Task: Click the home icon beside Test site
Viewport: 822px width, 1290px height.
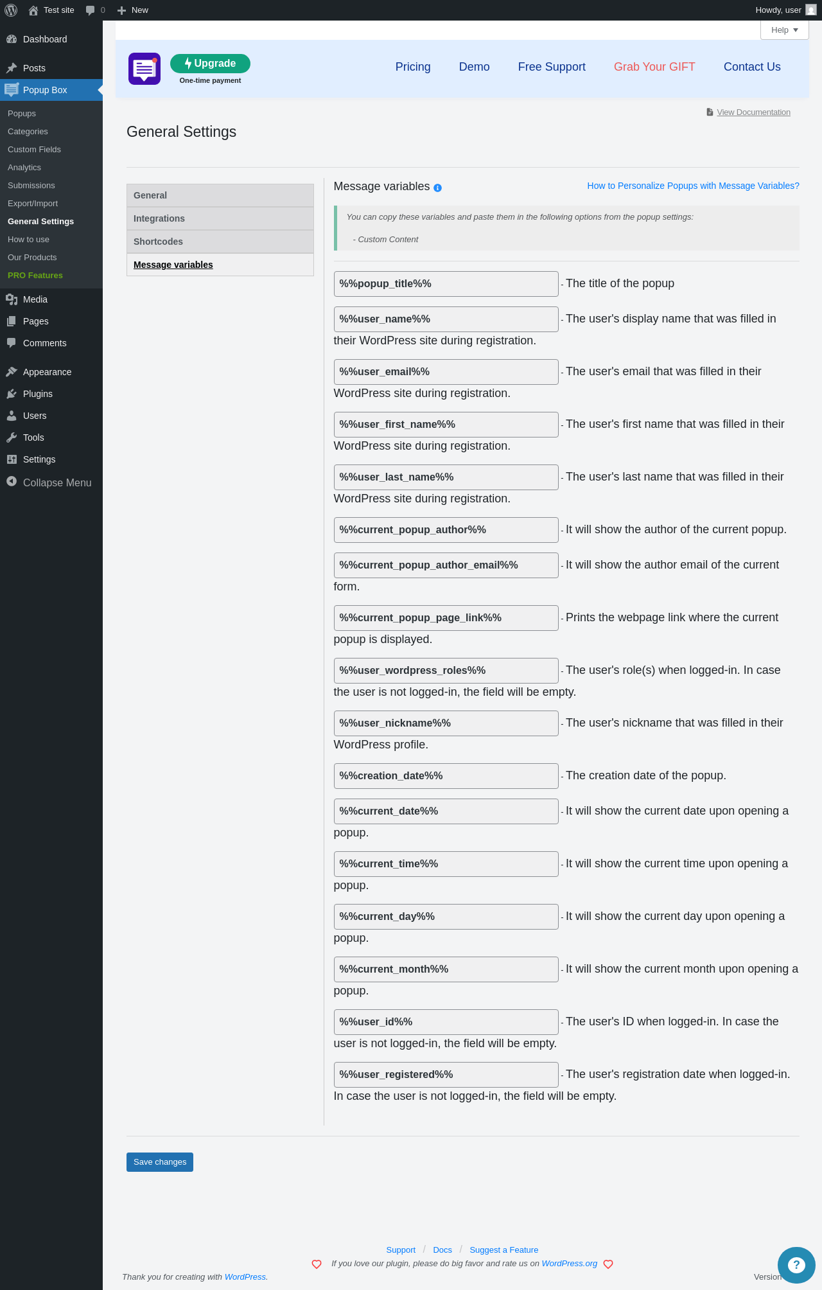Action: [x=33, y=10]
